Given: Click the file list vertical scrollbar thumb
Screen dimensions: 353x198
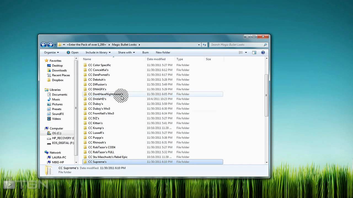Looking at the screenshot, I should pyautogui.click(x=266, y=95).
